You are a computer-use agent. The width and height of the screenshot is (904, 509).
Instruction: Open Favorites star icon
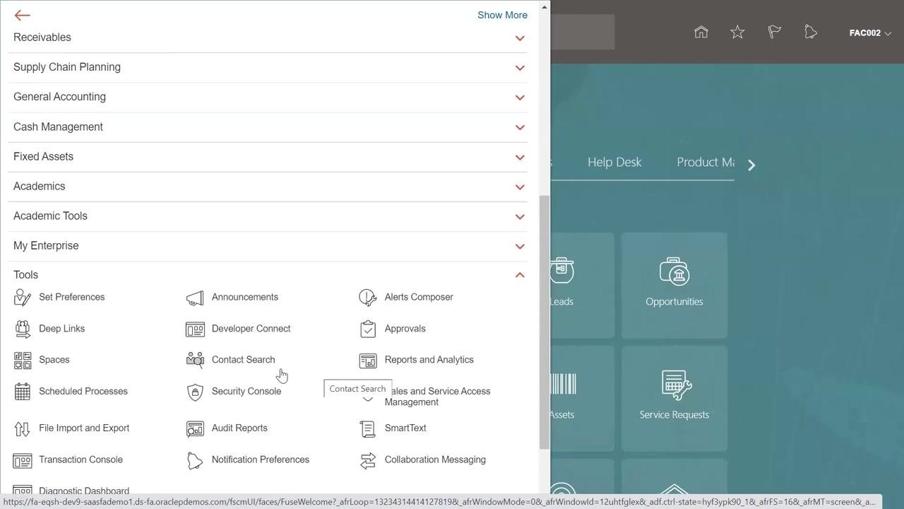pos(737,32)
